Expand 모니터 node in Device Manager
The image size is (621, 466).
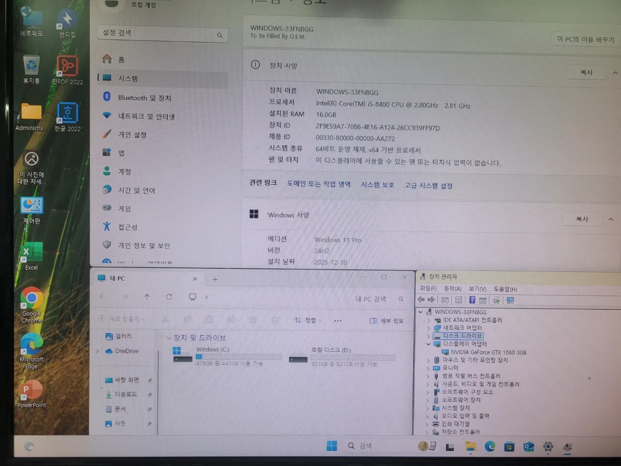[x=428, y=368]
